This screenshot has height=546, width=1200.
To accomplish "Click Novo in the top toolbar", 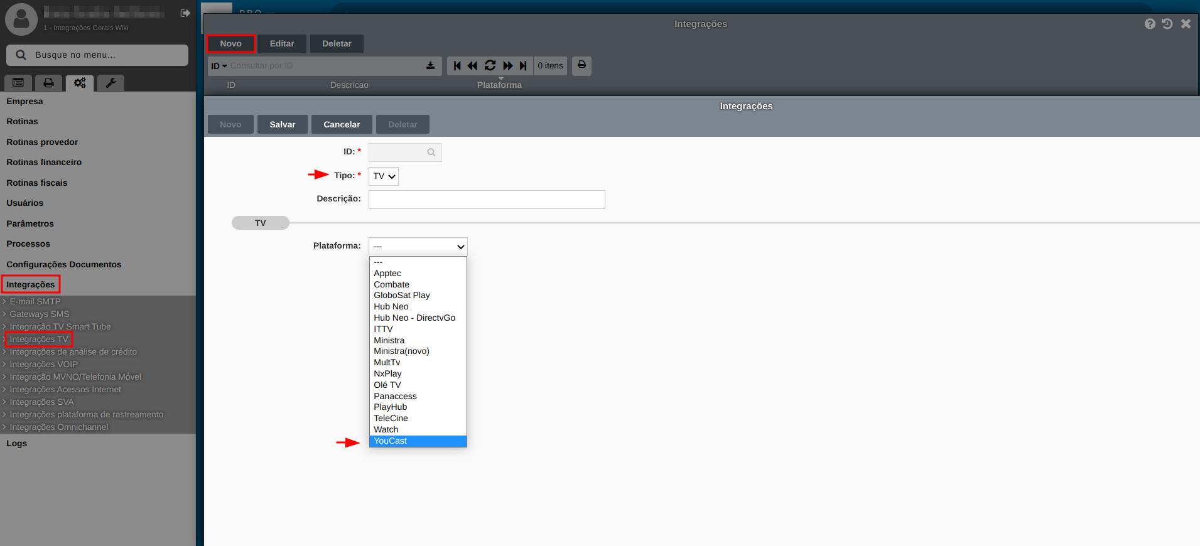I will [x=231, y=44].
